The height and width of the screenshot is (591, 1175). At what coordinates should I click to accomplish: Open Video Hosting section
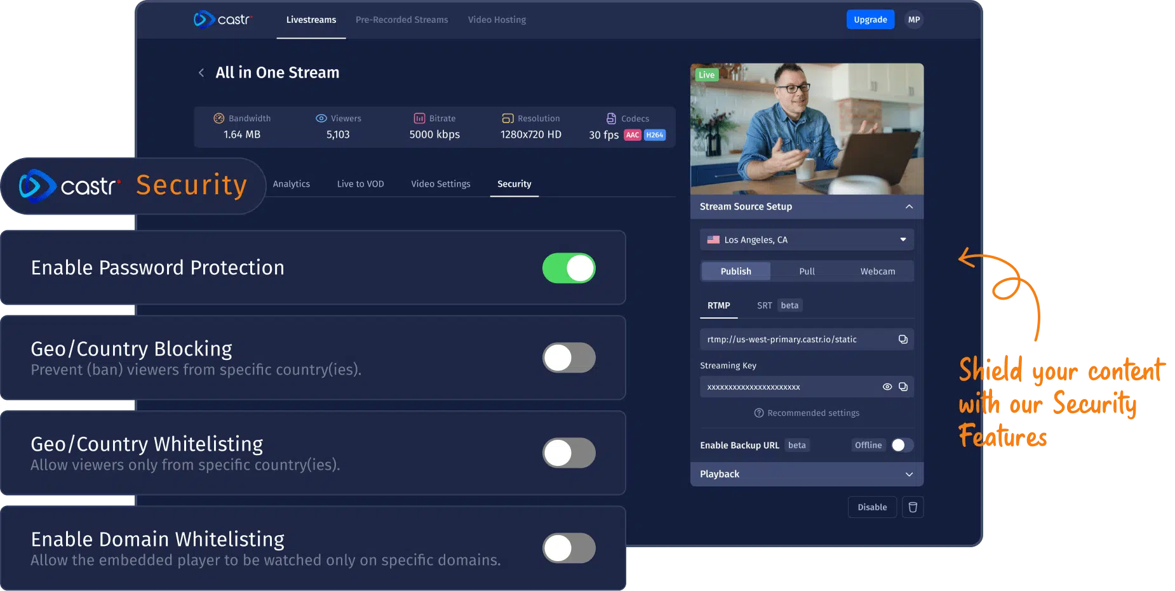[497, 20]
